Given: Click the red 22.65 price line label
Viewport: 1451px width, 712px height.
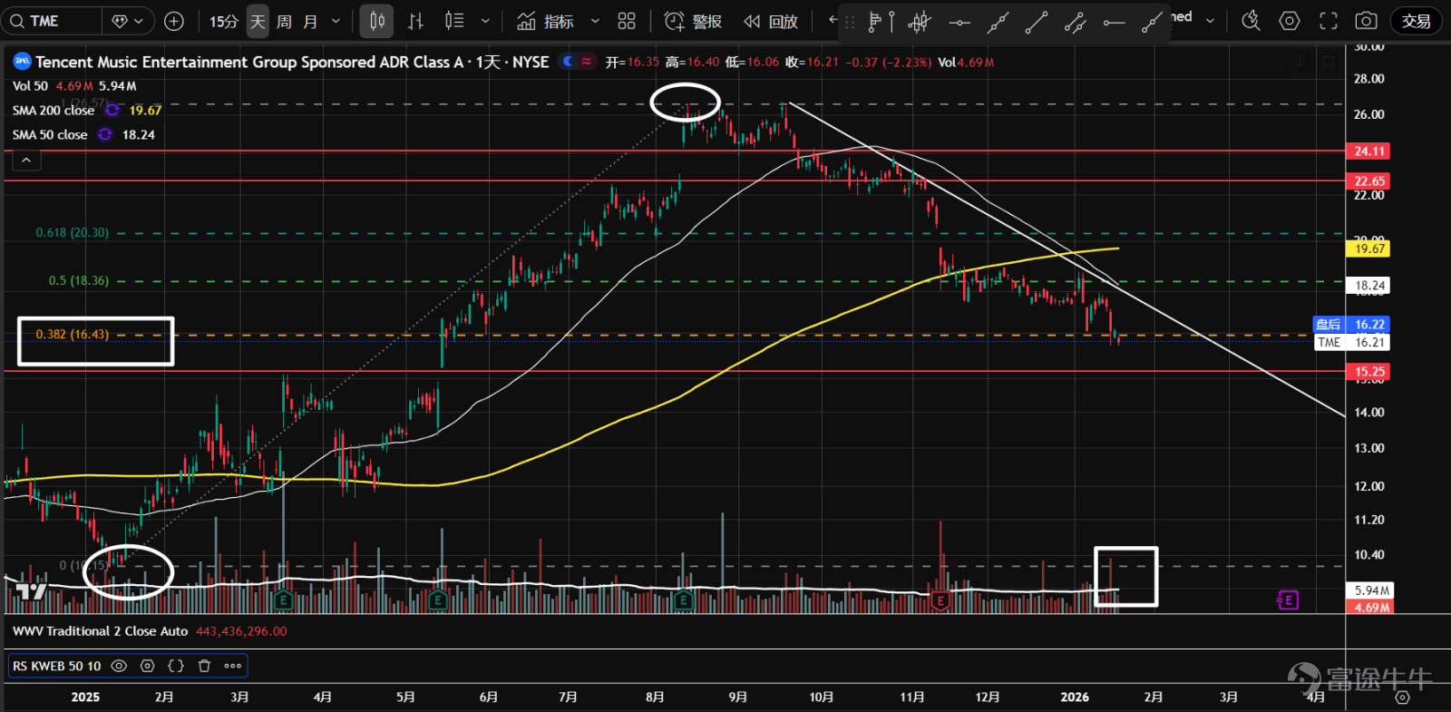Looking at the screenshot, I should point(1368,181).
